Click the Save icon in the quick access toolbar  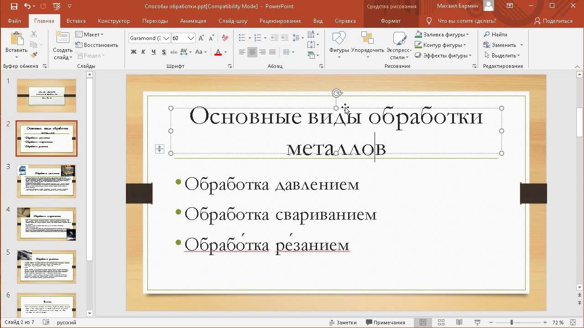click(14, 6)
